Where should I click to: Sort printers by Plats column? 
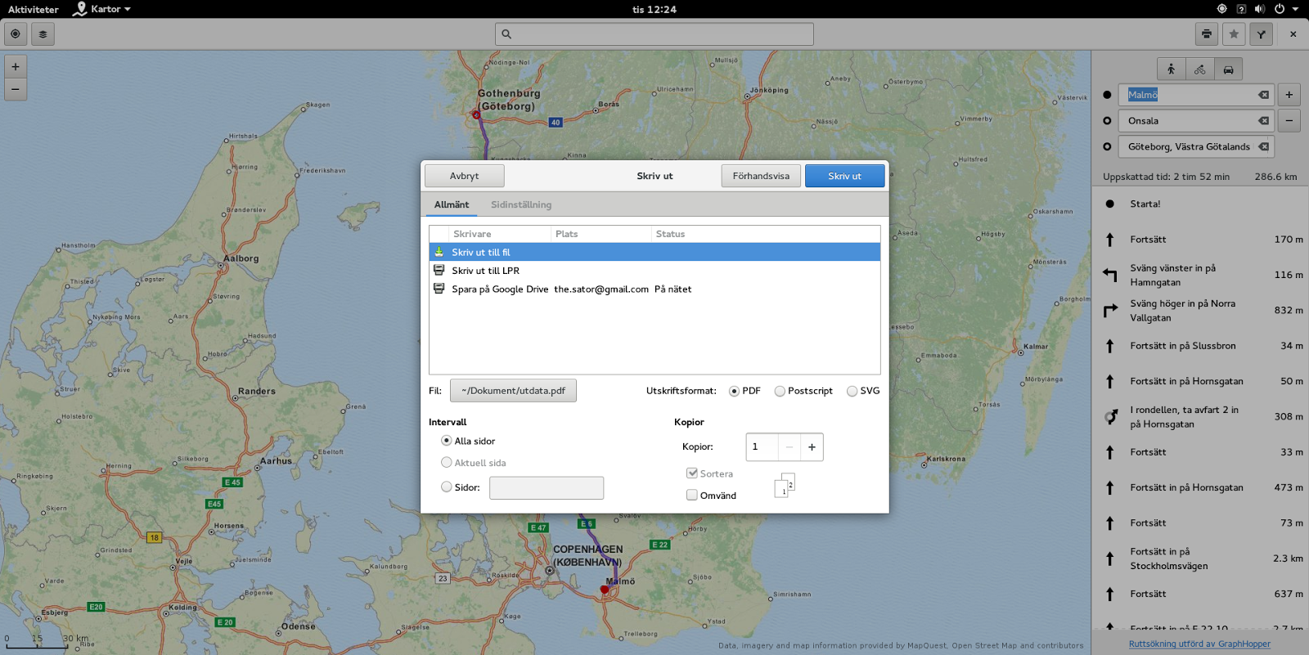pos(601,234)
